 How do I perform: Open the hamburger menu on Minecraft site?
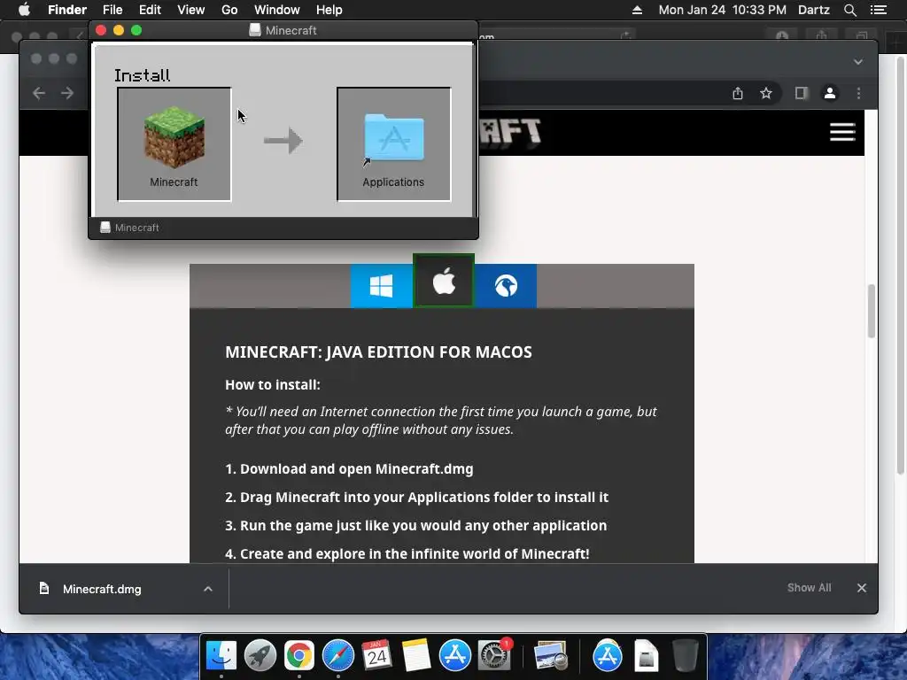coord(842,132)
